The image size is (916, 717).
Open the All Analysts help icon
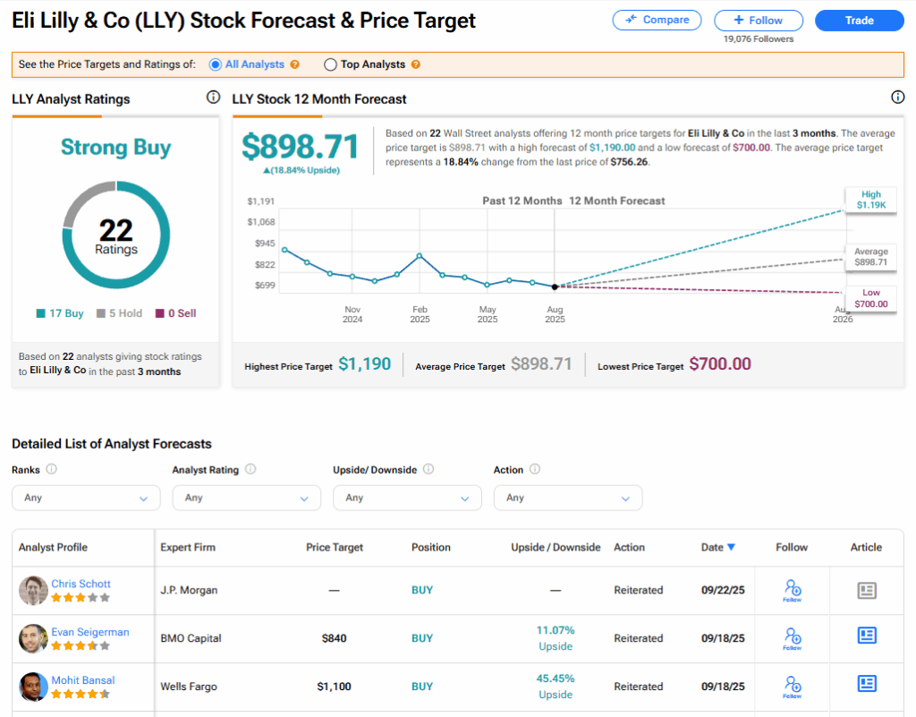[295, 64]
